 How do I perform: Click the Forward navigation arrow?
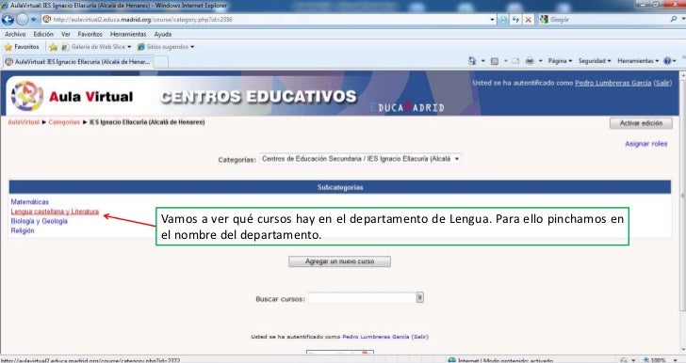click(x=22, y=19)
